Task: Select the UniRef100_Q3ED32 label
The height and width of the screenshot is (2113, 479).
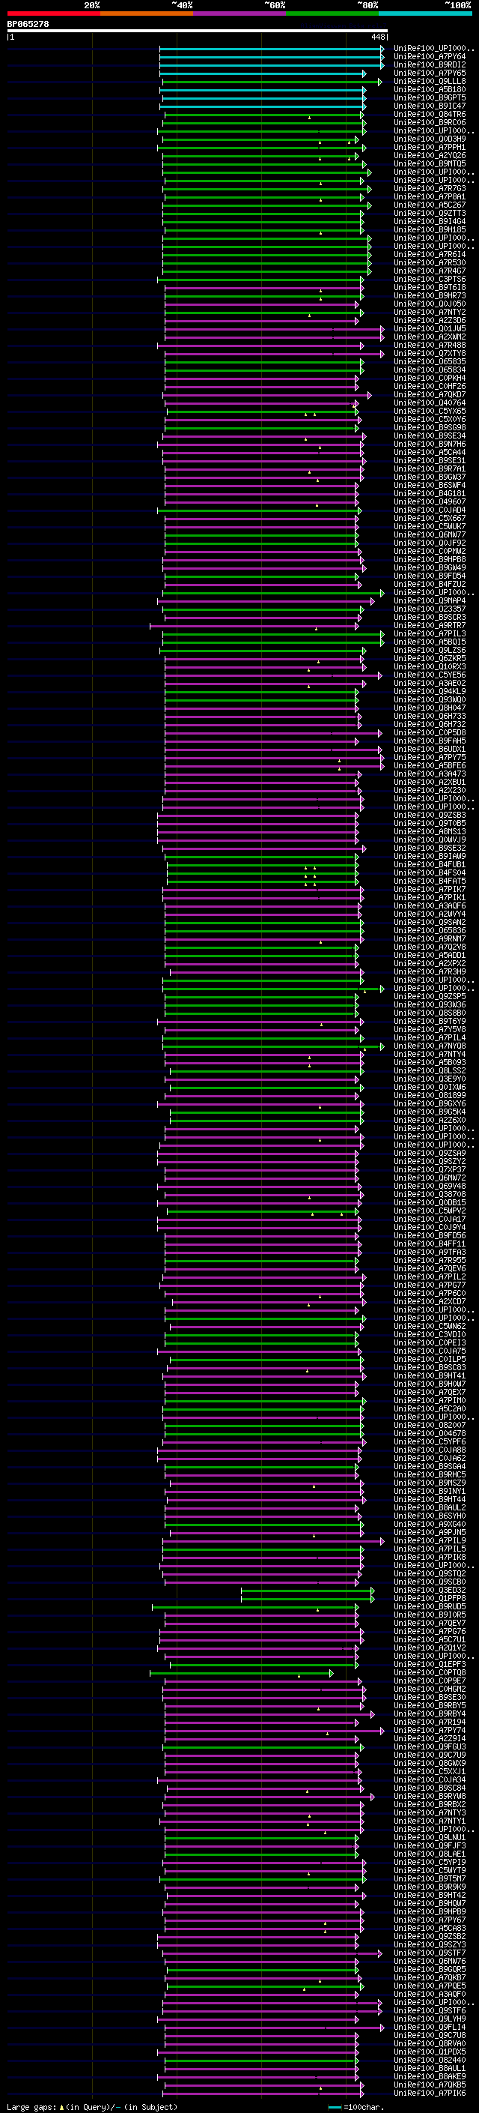Action: (x=430, y=1591)
